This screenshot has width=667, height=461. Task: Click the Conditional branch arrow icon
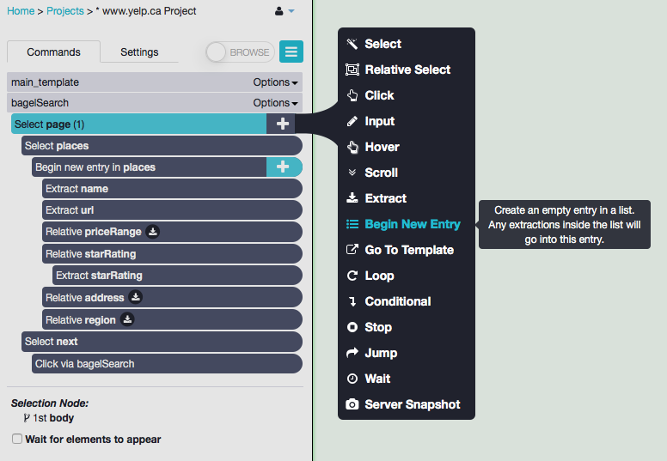point(352,301)
